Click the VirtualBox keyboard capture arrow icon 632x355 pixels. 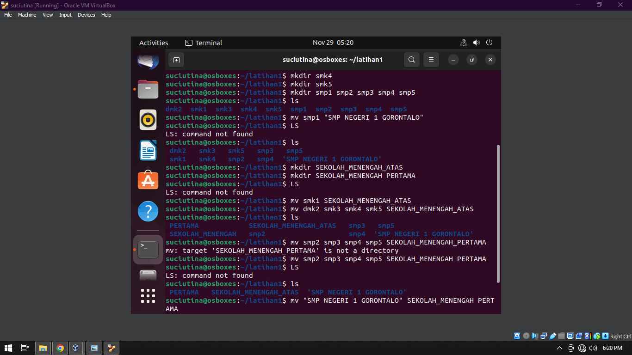pos(605,336)
